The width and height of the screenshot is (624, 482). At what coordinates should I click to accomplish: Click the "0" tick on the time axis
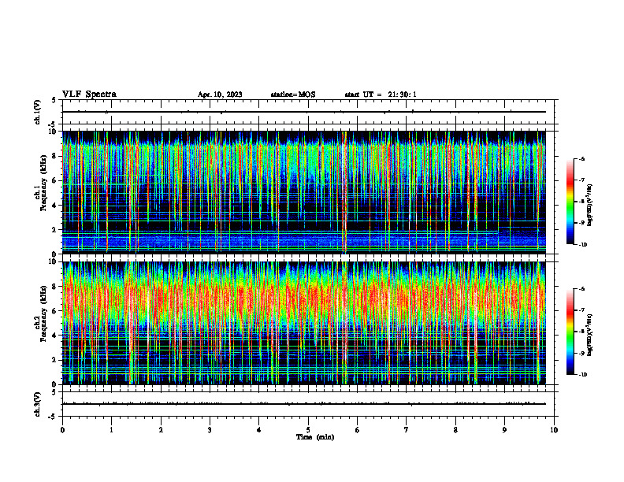[x=62, y=430]
